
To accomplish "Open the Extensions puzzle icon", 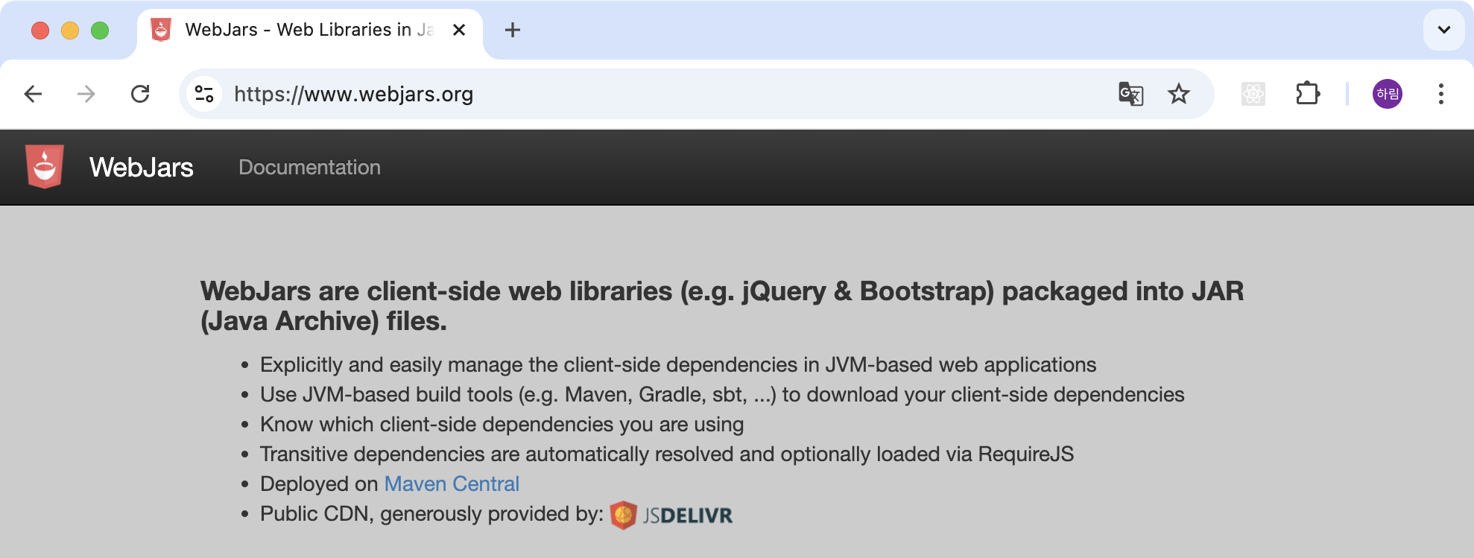I will tap(1308, 94).
